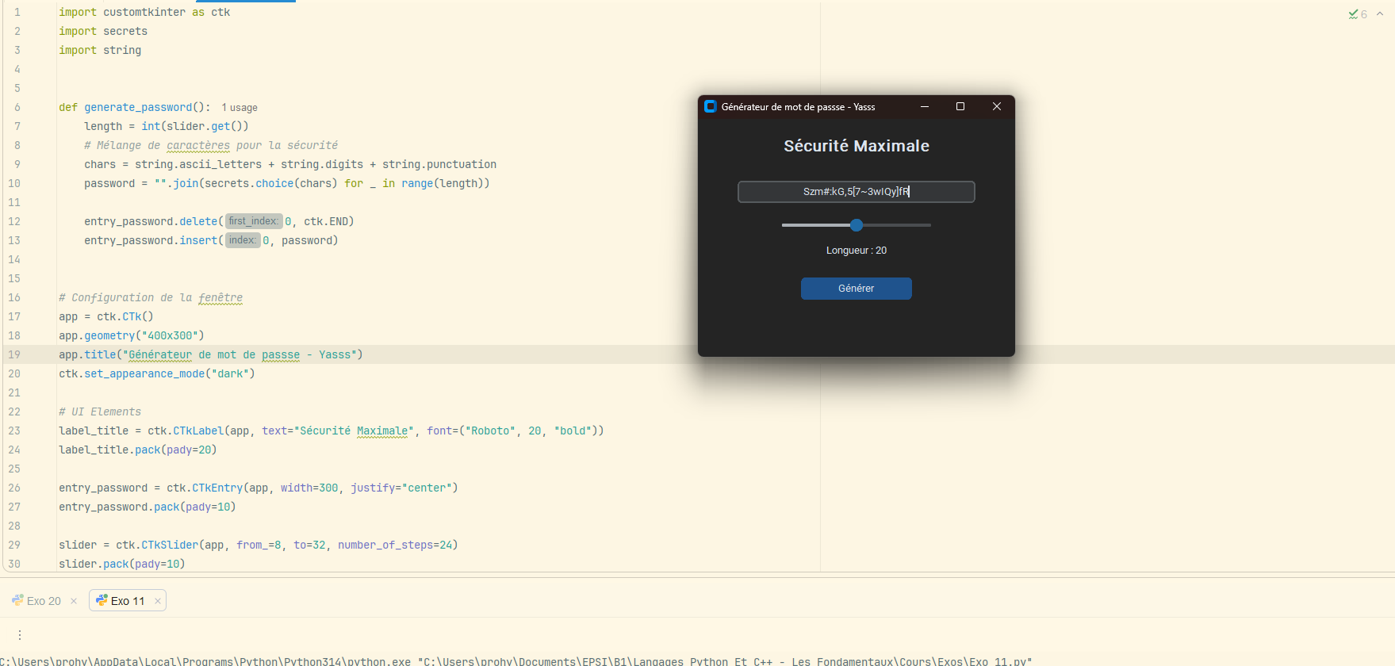This screenshot has width=1395, height=666.
Task: Open the run panel more options menu
Action: pos(20,635)
